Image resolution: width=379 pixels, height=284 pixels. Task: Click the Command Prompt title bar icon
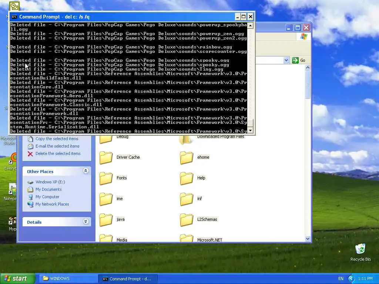tap(14, 17)
